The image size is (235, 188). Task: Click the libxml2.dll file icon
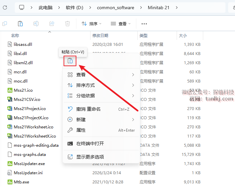coord(10,63)
